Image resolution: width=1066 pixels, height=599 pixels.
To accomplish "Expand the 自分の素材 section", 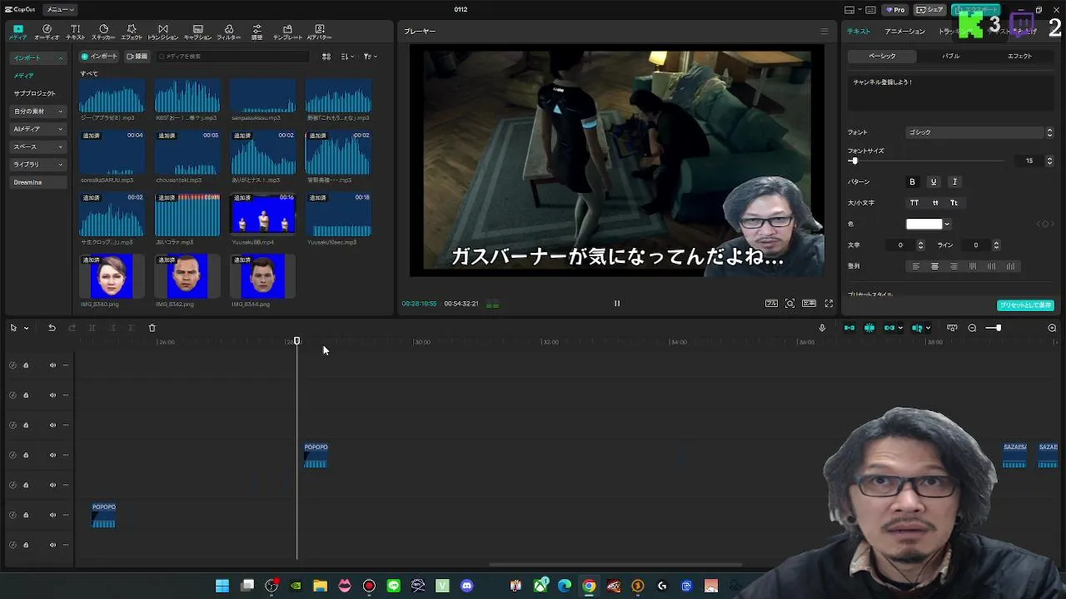I will pyautogui.click(x=38, y=111).
